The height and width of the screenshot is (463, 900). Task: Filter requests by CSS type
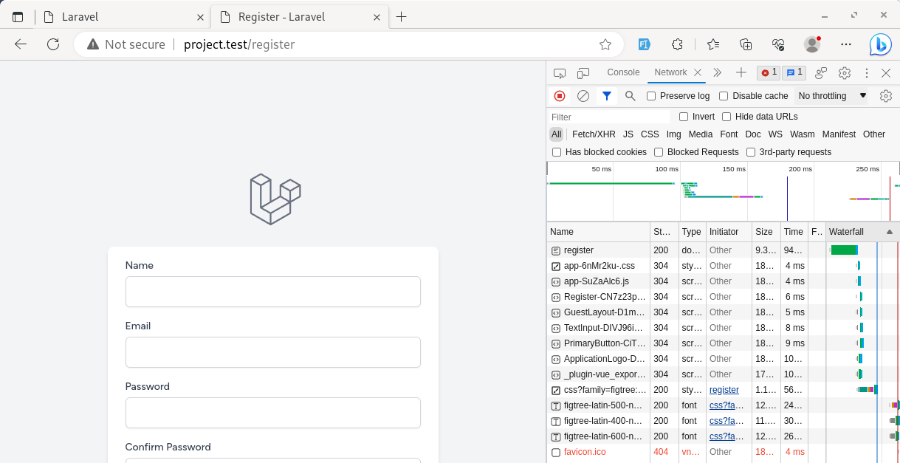[650, 134]
